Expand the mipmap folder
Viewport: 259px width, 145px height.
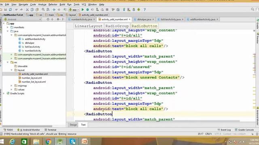[12, 86]
